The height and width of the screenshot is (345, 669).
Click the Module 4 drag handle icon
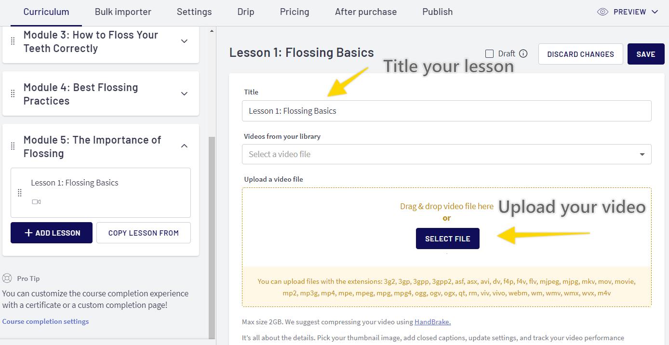(13, 94)
